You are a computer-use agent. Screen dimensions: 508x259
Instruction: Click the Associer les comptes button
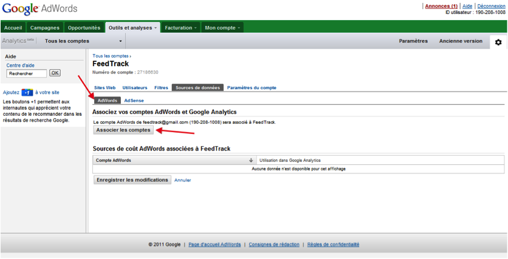pos(123,130)
